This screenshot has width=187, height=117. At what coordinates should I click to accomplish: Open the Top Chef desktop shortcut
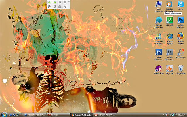coord(169,70)
